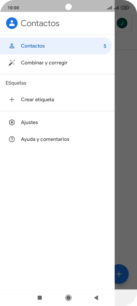The width and height of the screenshot is (137, 306).
Task: Tap the plus icon next to Crear etiqueta
Action: pyautogui.click(x=12, y=100)
